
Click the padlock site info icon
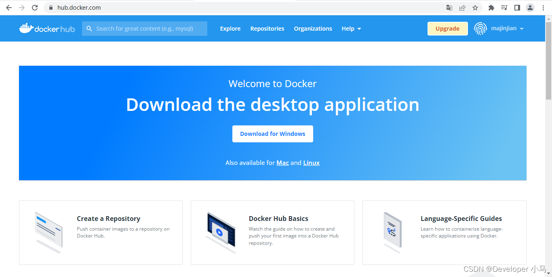coord(51,8)
